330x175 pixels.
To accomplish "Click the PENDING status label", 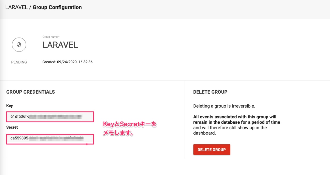I will point(19,62).
